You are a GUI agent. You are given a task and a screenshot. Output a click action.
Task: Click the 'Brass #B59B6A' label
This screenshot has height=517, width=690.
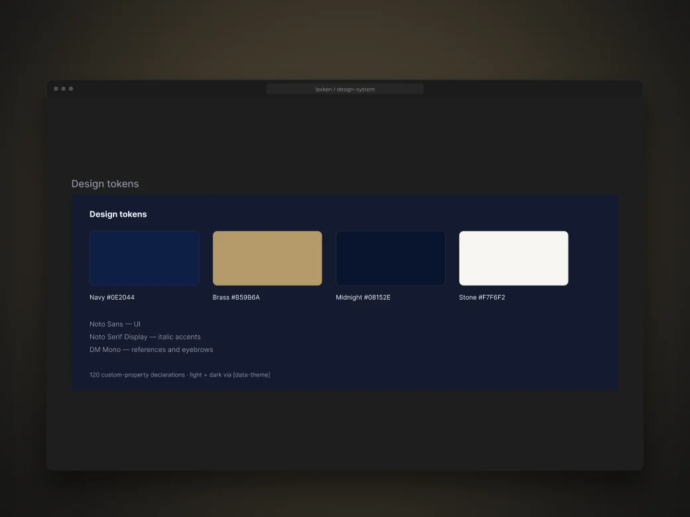pos(236,297)
